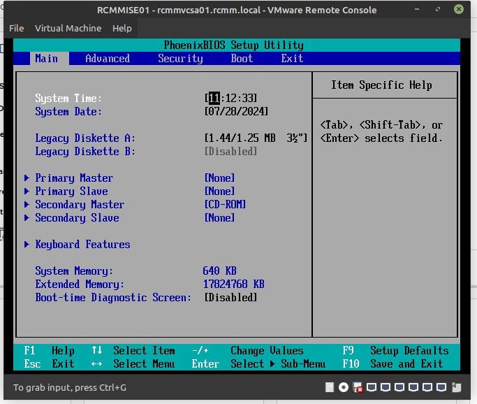
Task: Click the VMware Remote Console window title
Action: pyautogui.click(x=237, y=10)
